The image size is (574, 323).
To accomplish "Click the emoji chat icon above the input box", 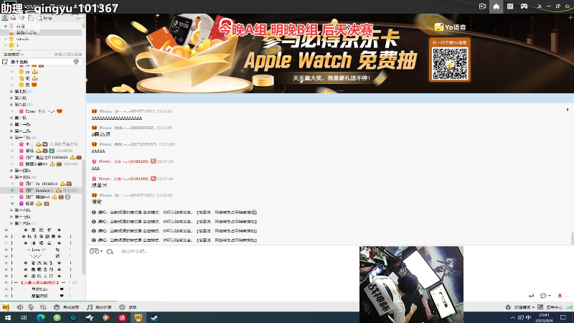I will 110,252.
